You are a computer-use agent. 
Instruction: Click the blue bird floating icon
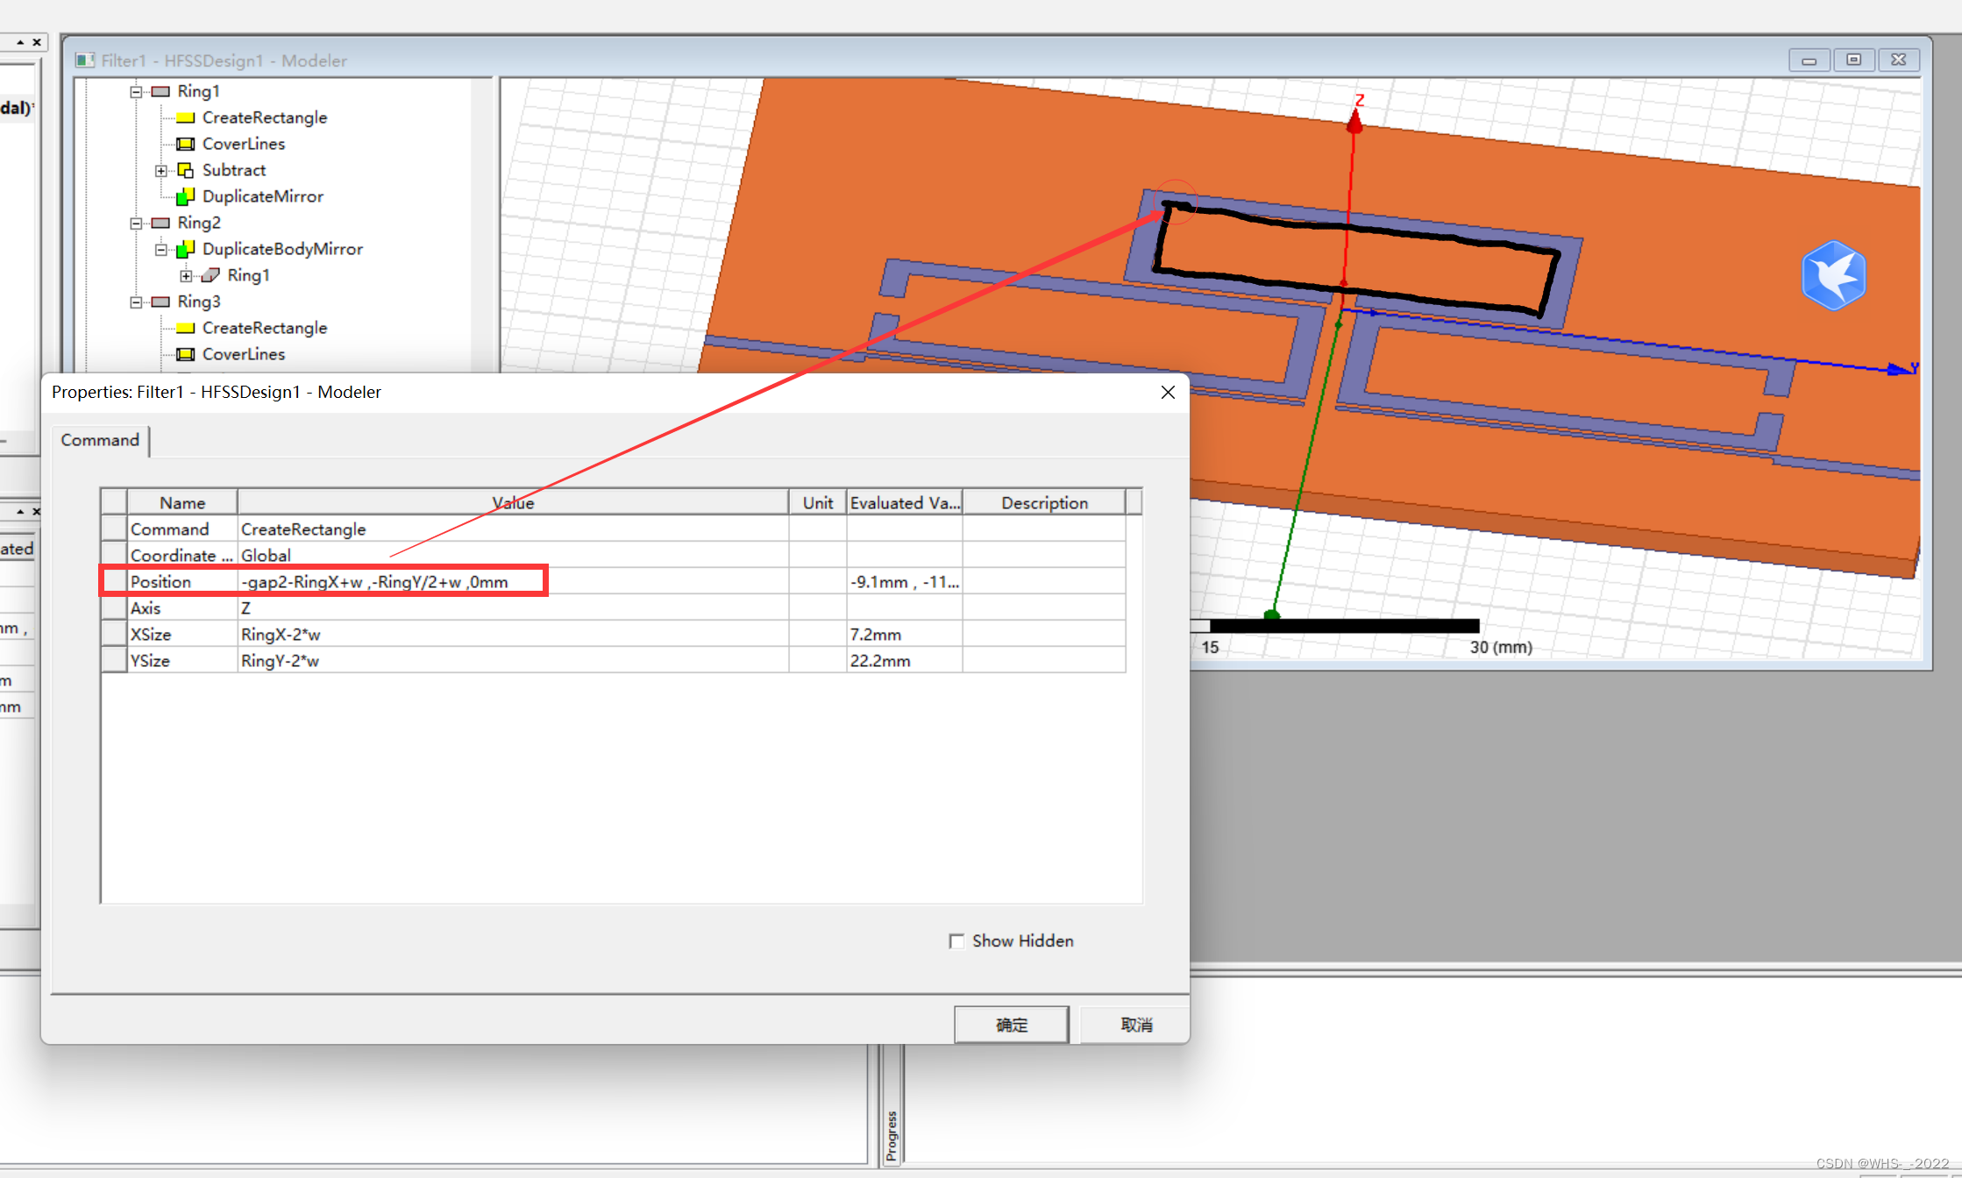(x=1833, y=275)
